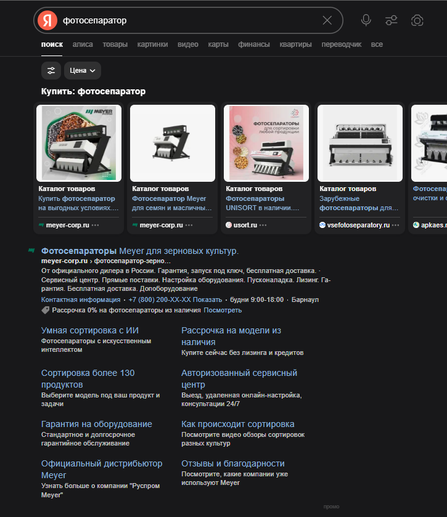Open the filters button below tabs
This screenshot has width=447, height=517.
(51, 70)
